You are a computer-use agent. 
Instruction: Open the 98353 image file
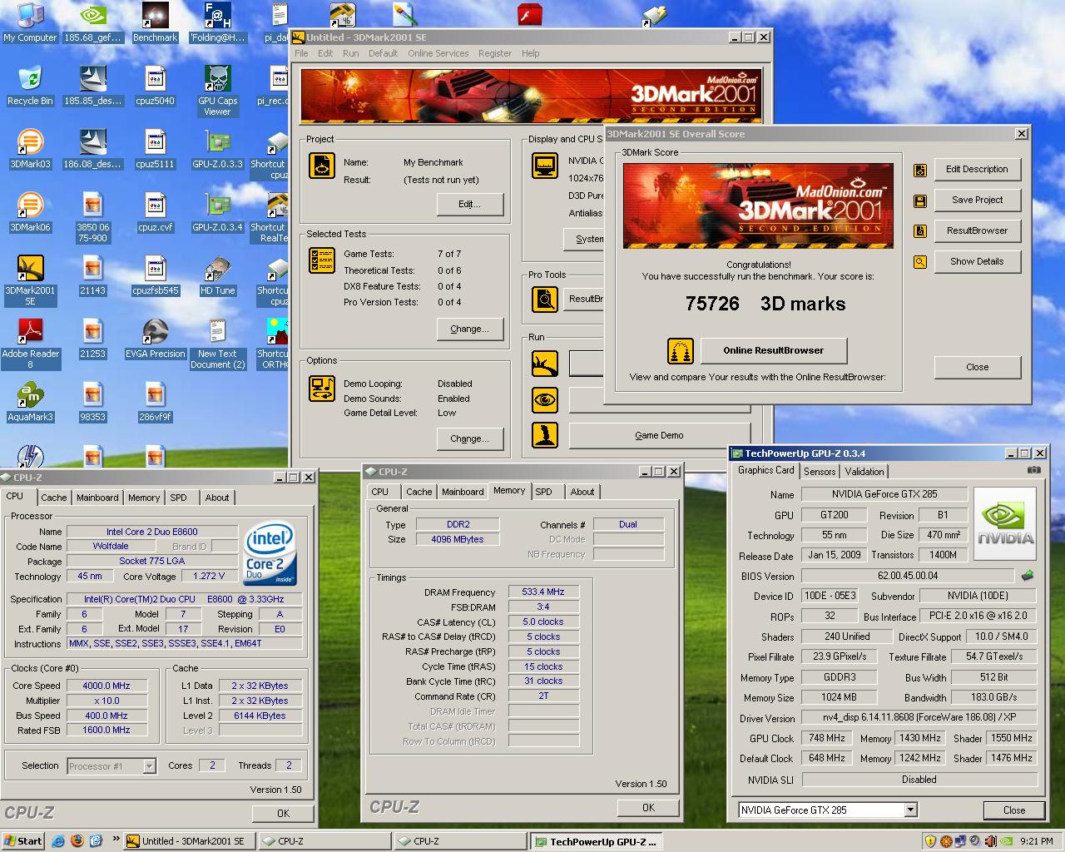click(x=92, y=402)
